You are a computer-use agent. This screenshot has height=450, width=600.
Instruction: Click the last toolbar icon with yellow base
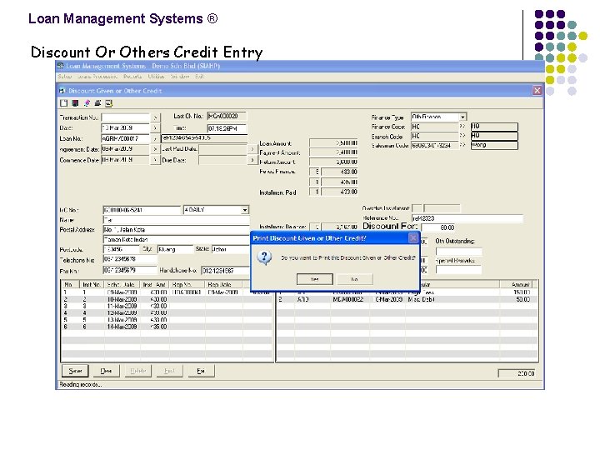(x=108, y=103)
